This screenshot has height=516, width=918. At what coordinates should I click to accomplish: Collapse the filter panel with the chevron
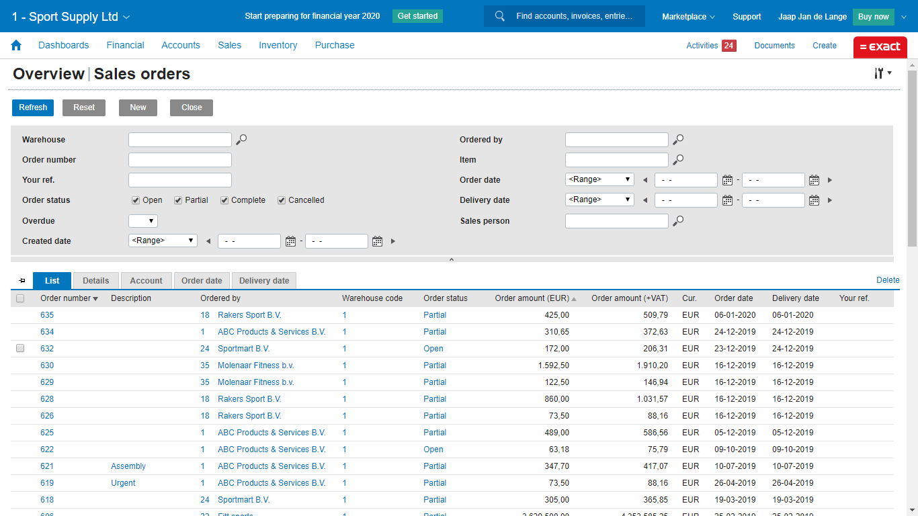point(452,259)
